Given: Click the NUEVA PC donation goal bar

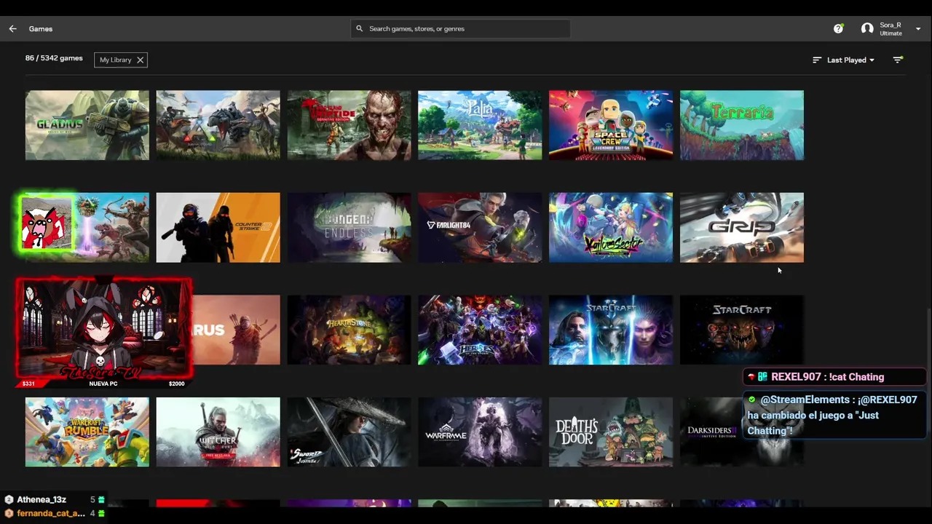Looking at the screenshot, I should [104, 384].
